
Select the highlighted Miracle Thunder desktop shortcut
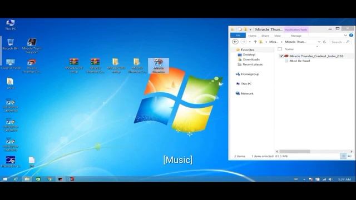(x=159, y=66)
